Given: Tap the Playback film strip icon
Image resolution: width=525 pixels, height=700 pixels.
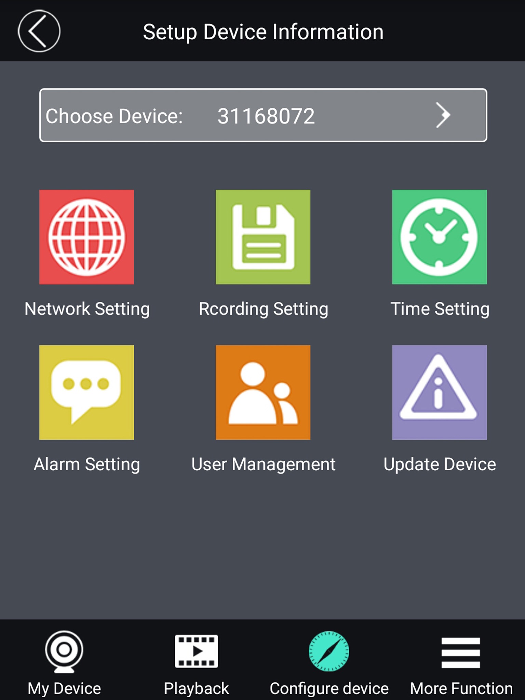Looking at the screenshot, I should (197, 651).
